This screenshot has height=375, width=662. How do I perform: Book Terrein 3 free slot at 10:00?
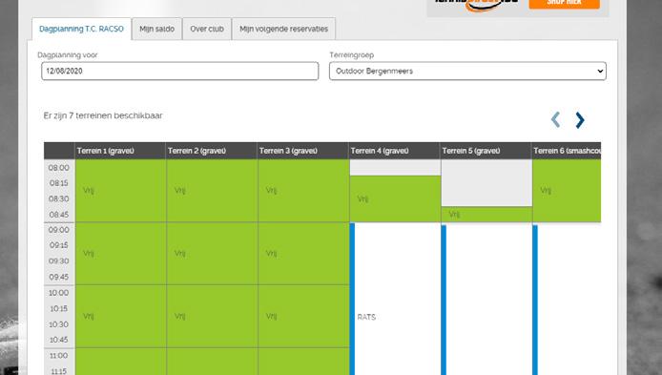click(x=303, y=316)
